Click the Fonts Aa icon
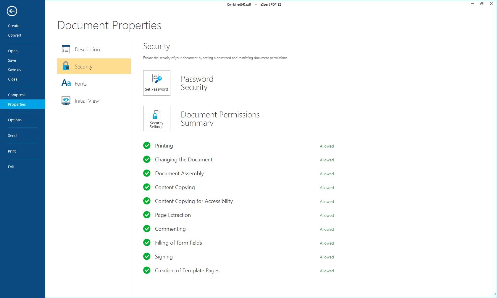This screenshot has height=298, width=497. (x=66, y=83)
